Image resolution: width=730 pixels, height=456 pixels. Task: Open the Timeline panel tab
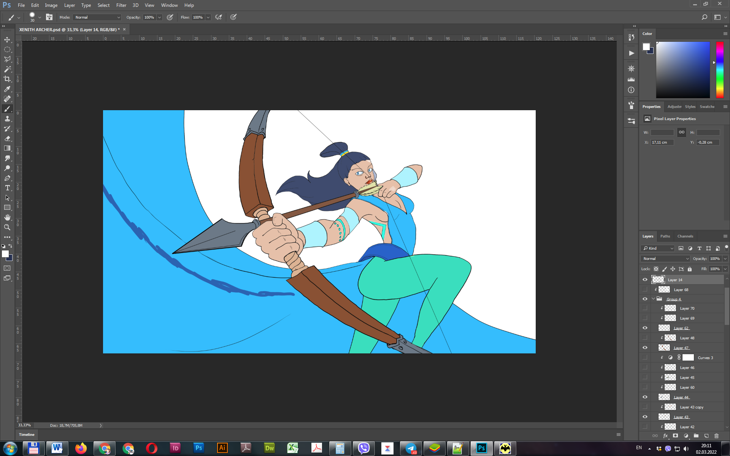tap(27, 435)
